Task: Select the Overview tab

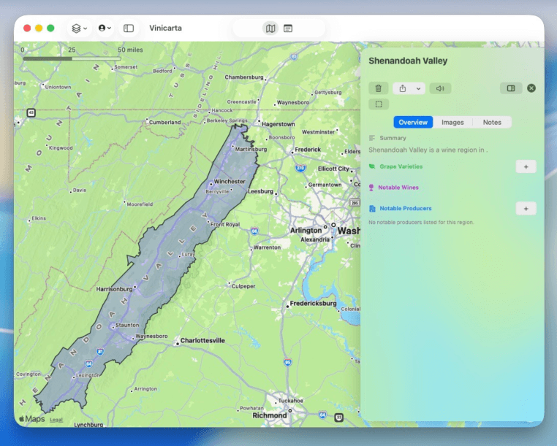Action: pos(413,122)
